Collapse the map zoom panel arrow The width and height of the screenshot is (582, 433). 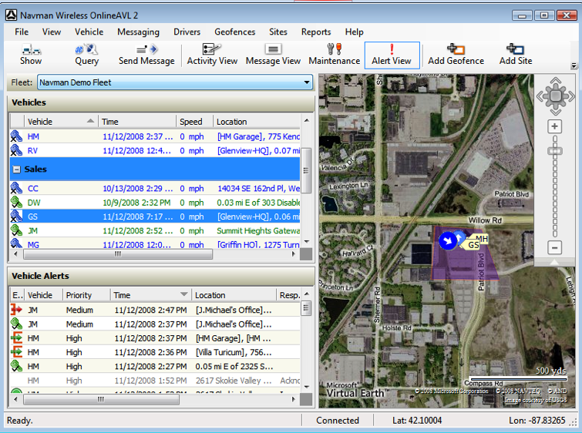coord(554,262)
